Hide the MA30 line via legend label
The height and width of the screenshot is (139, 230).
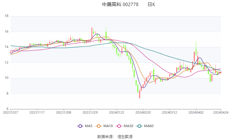128,126
